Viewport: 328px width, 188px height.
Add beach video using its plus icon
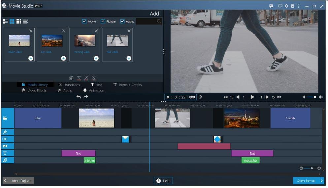(x=31, y=58)
